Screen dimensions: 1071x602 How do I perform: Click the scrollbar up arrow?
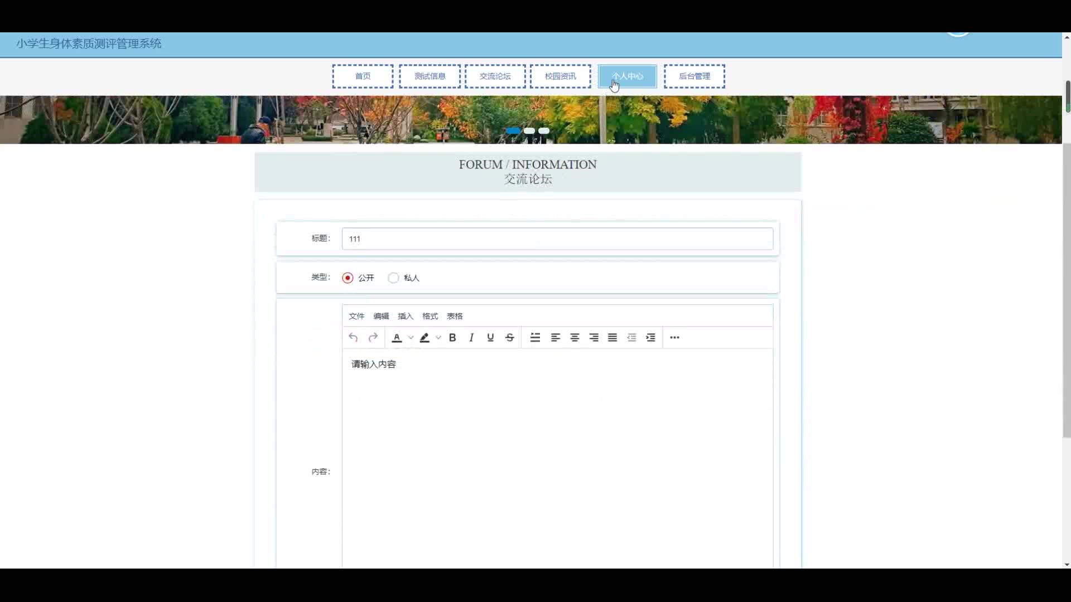pyautogui.click(x=1067, y=37)
